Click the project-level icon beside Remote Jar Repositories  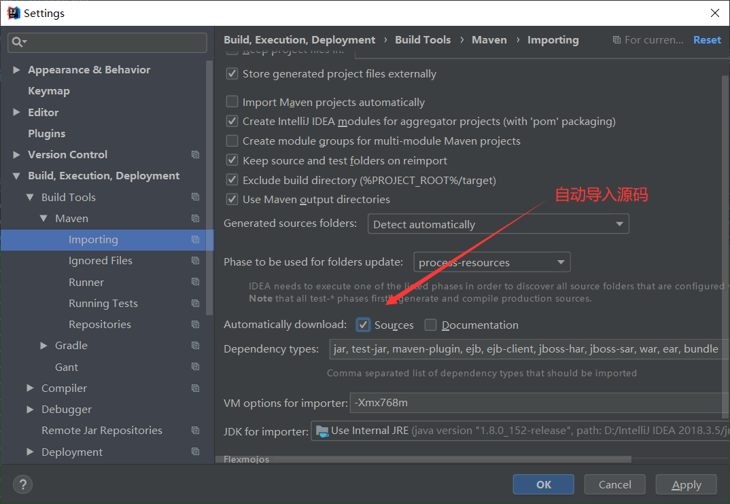tap(196, 431)
